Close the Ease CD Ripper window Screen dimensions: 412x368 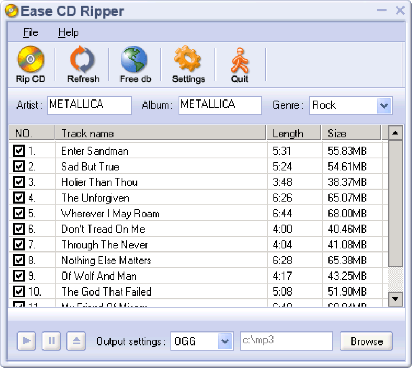(x=400, y=11)
